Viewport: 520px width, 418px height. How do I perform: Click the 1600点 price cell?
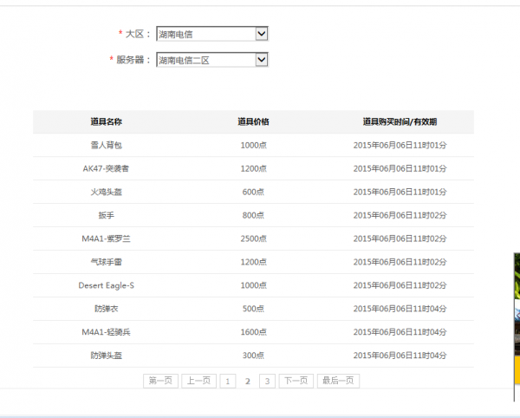[253, 332]
